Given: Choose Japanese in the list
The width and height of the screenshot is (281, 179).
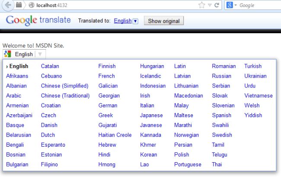Looking at the screenshot, I should 151,115.
